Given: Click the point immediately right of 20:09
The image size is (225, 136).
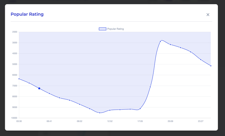Looking at the screenshot, I should 180,48.
